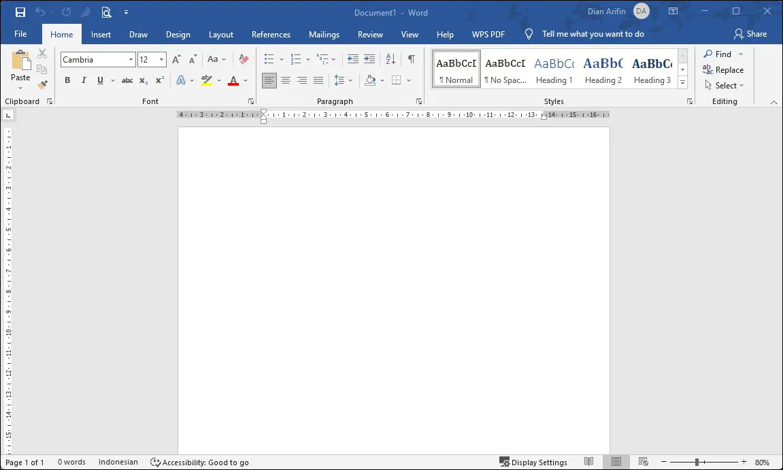Toggle justified alignment
Viewport: 783px width, 470px height.
click(318, 80)
